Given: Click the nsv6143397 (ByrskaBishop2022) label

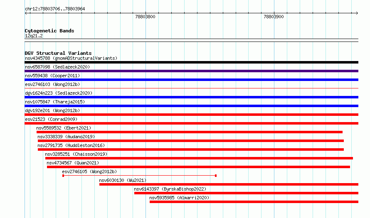Looking at the screenshot, I should point(170,189).
